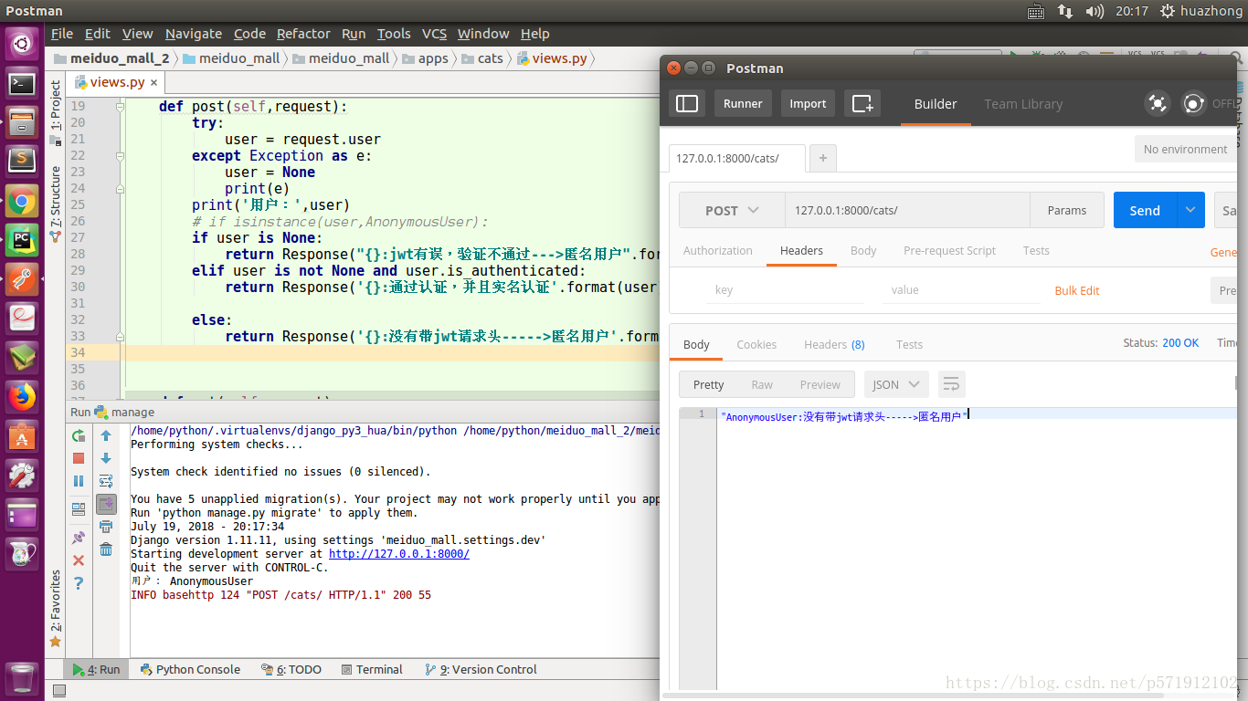Click the header key input field
The height and width of the screenshot is (701, 1248).
[x=785, y=290]
